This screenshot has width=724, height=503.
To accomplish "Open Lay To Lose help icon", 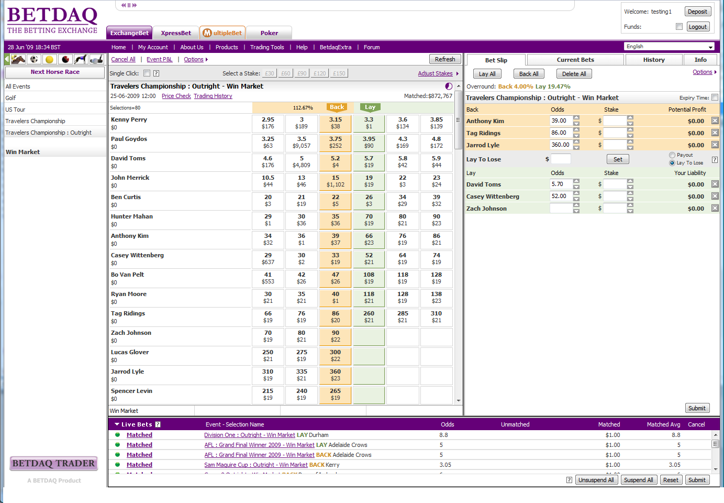I will [x=715, y=160].
